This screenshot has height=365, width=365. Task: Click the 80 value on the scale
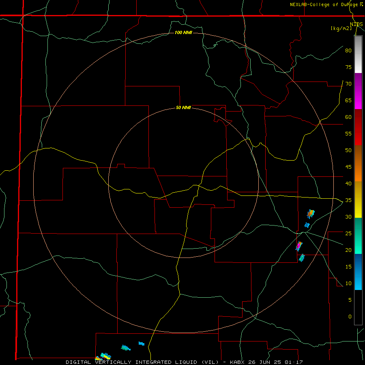[x=348, y=51]
